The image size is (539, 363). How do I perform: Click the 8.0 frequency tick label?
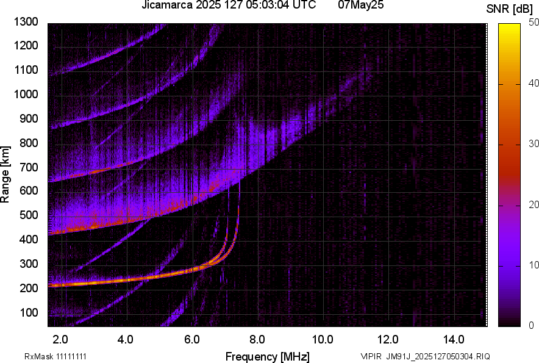click(x=257, y=340)
